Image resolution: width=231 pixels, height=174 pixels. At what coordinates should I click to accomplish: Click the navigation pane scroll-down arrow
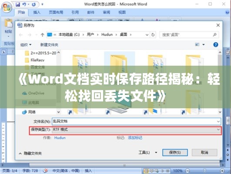[x=58, y=112]
